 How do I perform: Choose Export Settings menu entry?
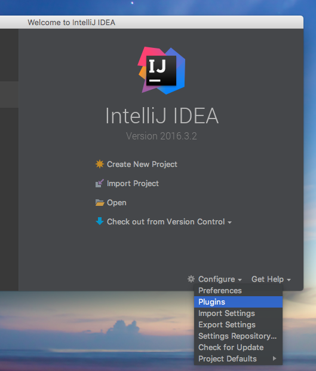(x=238, y=324)
